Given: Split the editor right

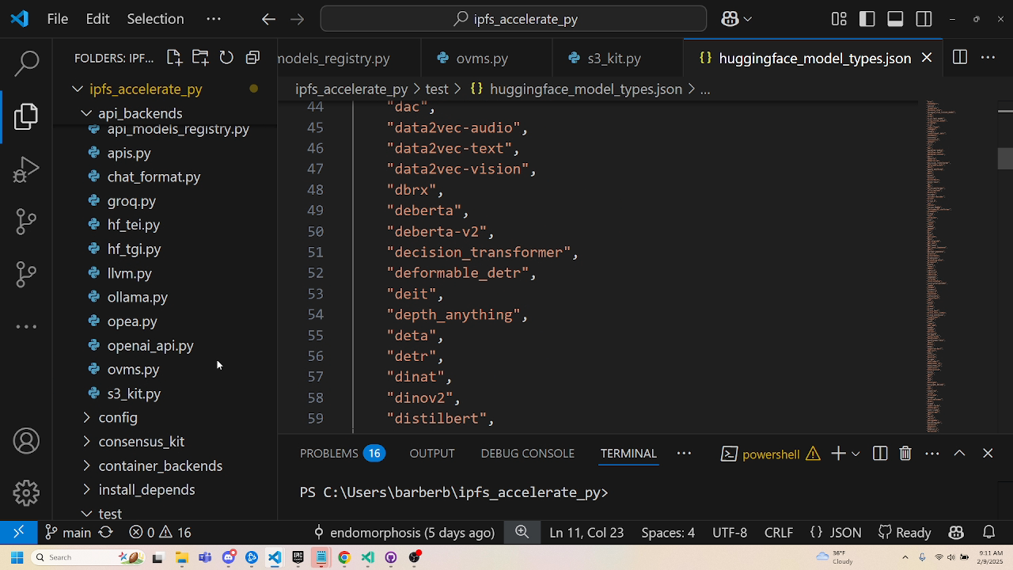Looking at the screenshot, I should [960, 58].
